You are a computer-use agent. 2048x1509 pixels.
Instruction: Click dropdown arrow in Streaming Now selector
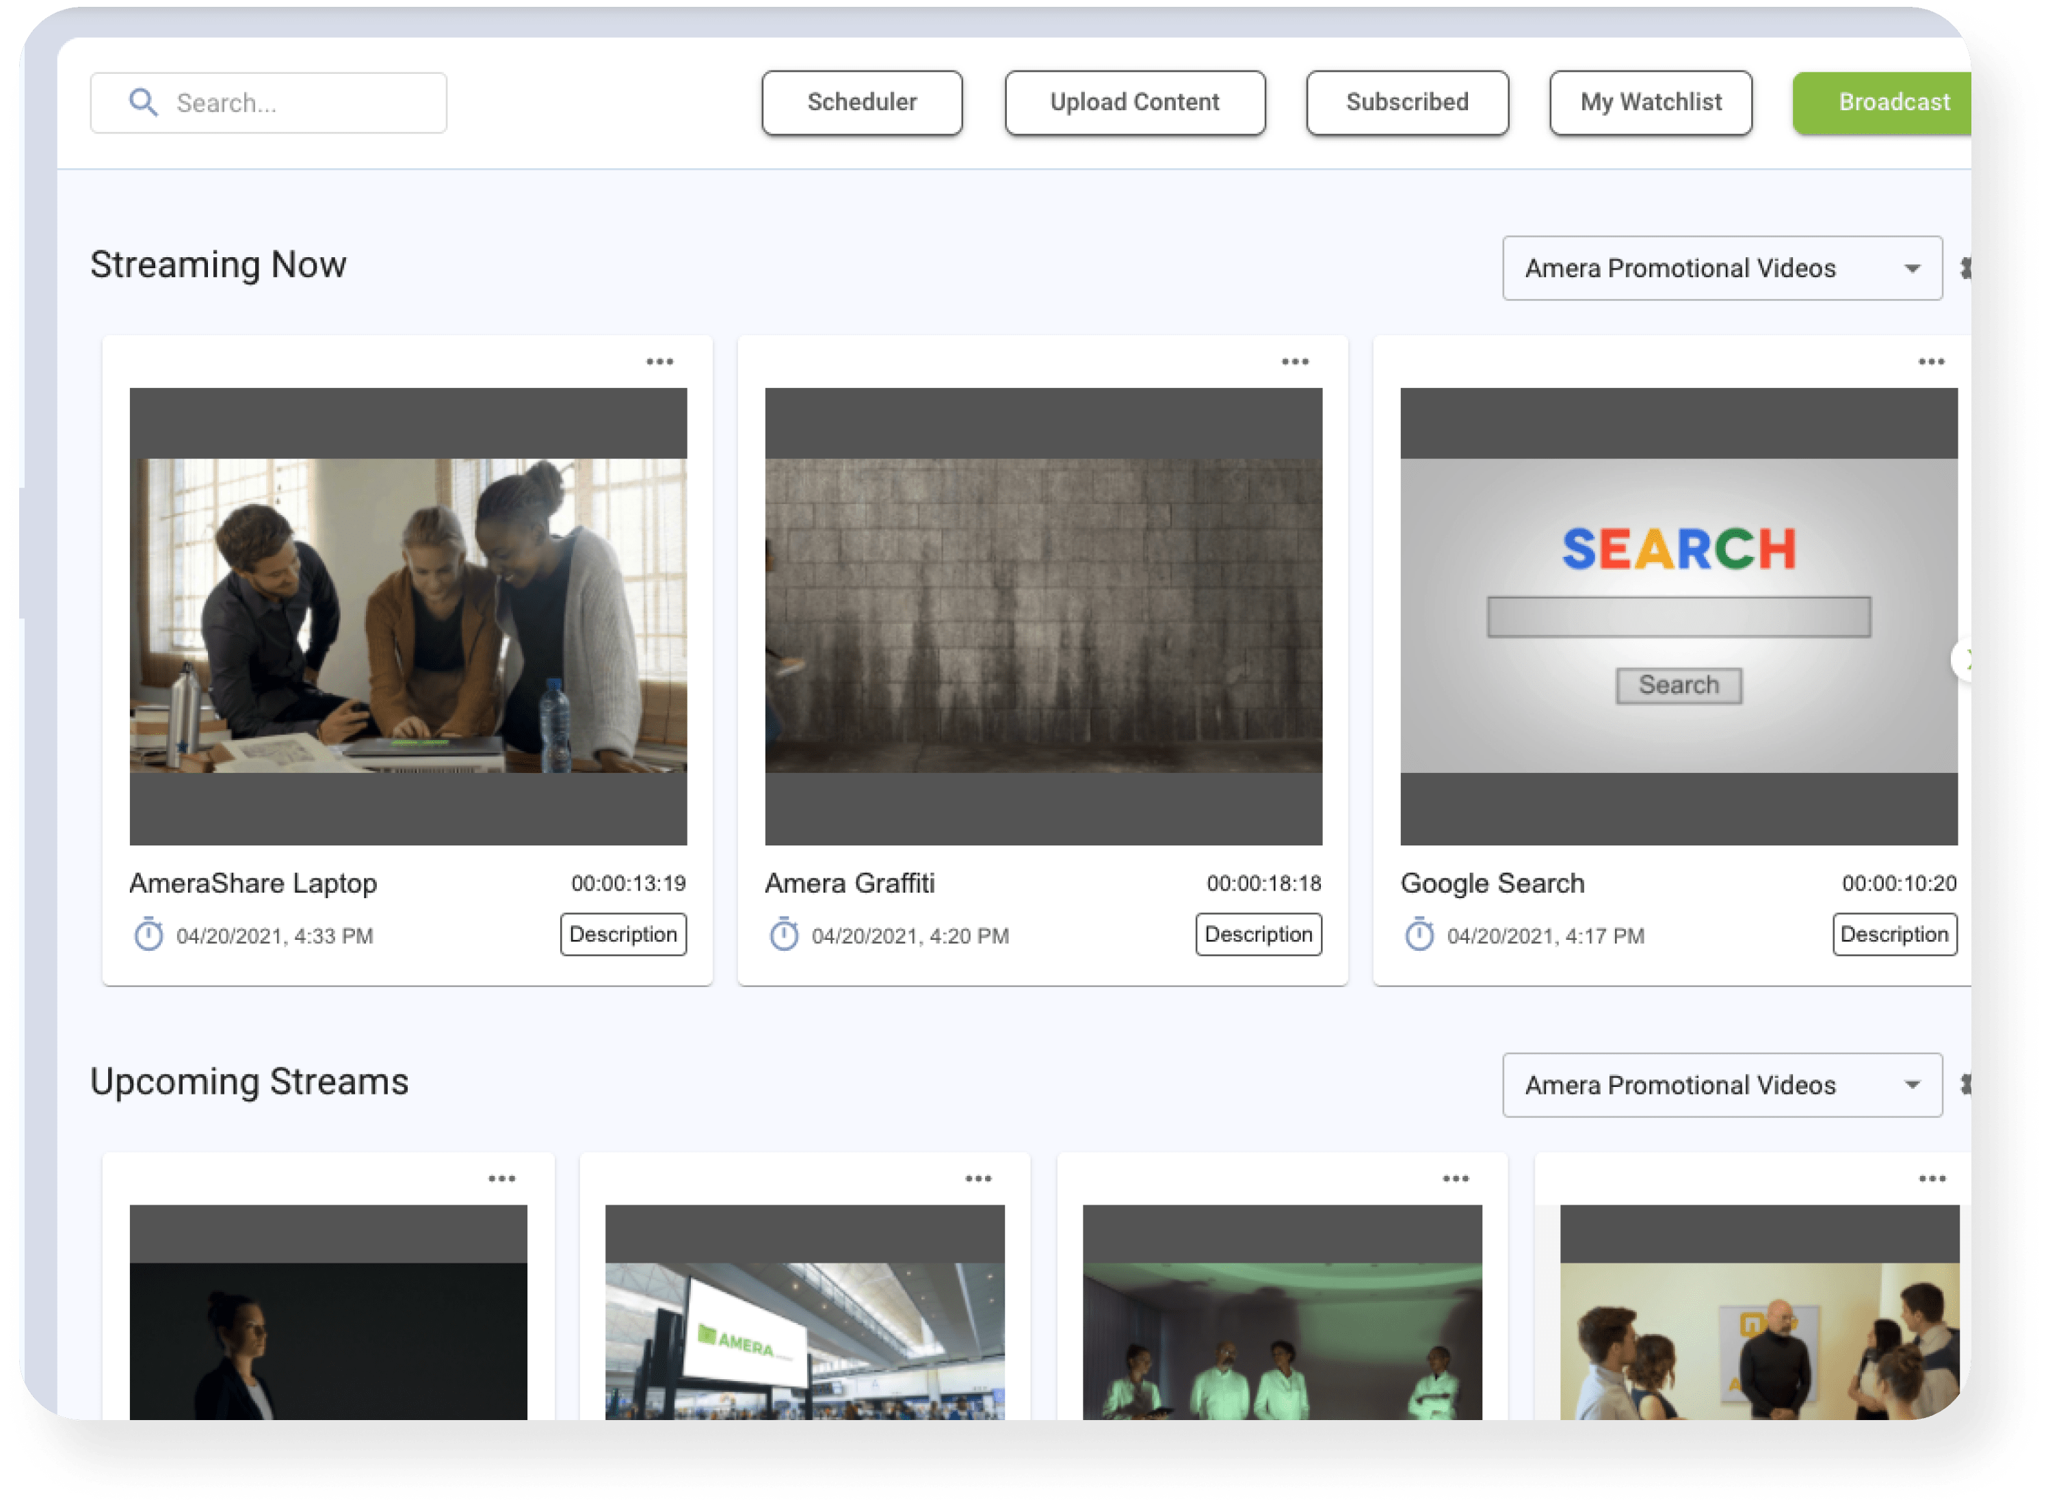[1912, 269]
